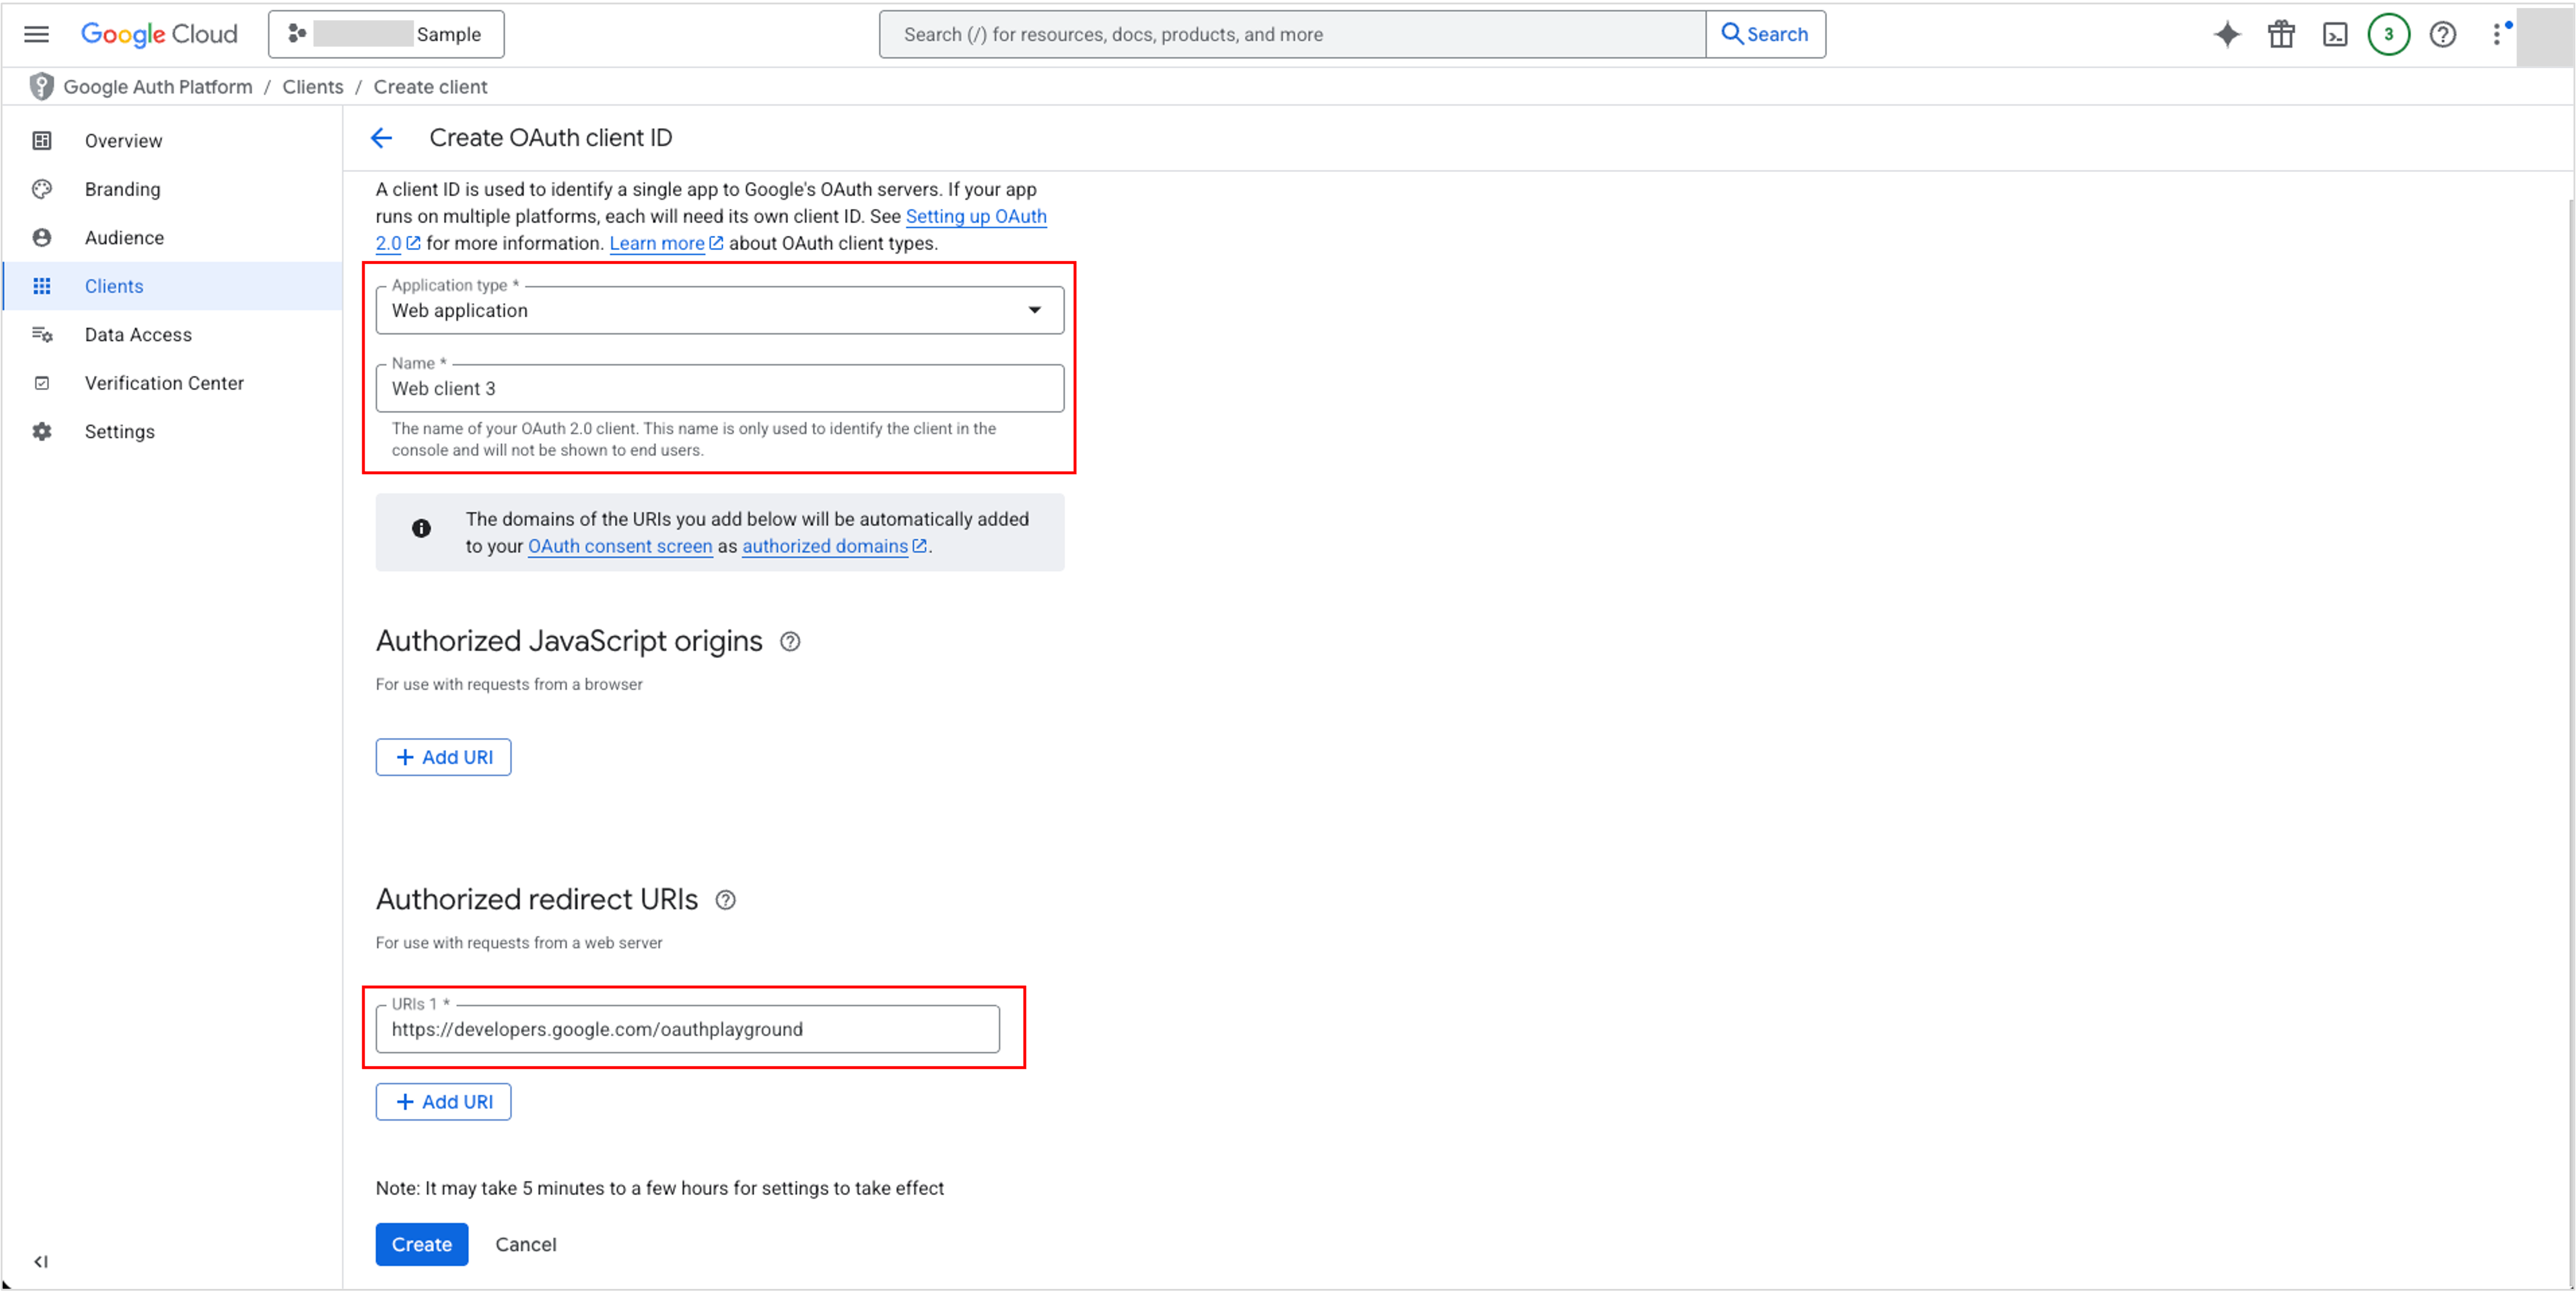Click the Application type dropdown arrow
This screenshot has width=2576, height=1293.
point(1034,311)
